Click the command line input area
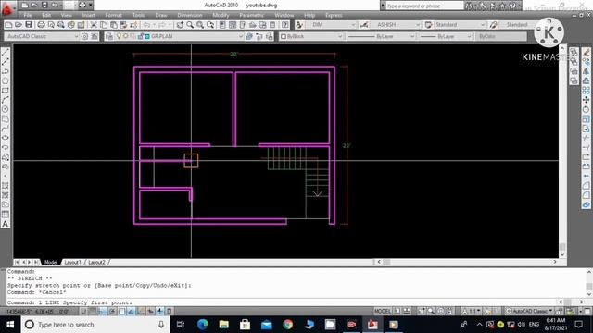This screenshot has height=333, width=593. 282,302
